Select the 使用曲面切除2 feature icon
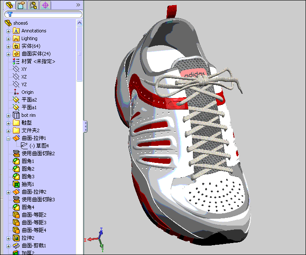 (x=16, y=154)
